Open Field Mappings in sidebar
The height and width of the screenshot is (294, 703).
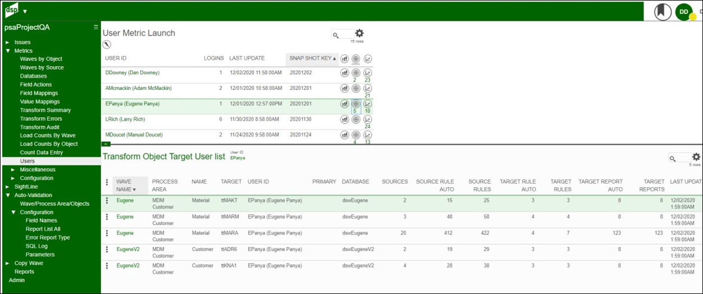click(39, 93)
